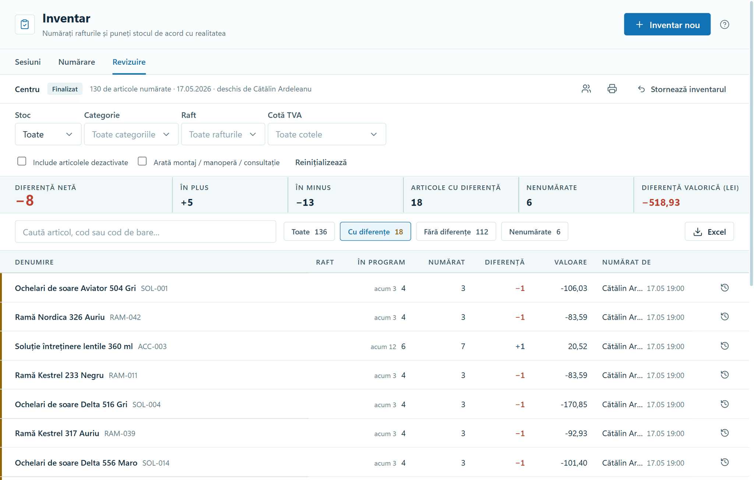Select the Revizuire tab

click(129, 62)
